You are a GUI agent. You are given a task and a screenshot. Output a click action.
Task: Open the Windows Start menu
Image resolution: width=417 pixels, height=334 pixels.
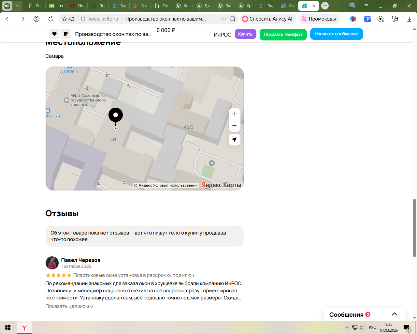(8, 327)
